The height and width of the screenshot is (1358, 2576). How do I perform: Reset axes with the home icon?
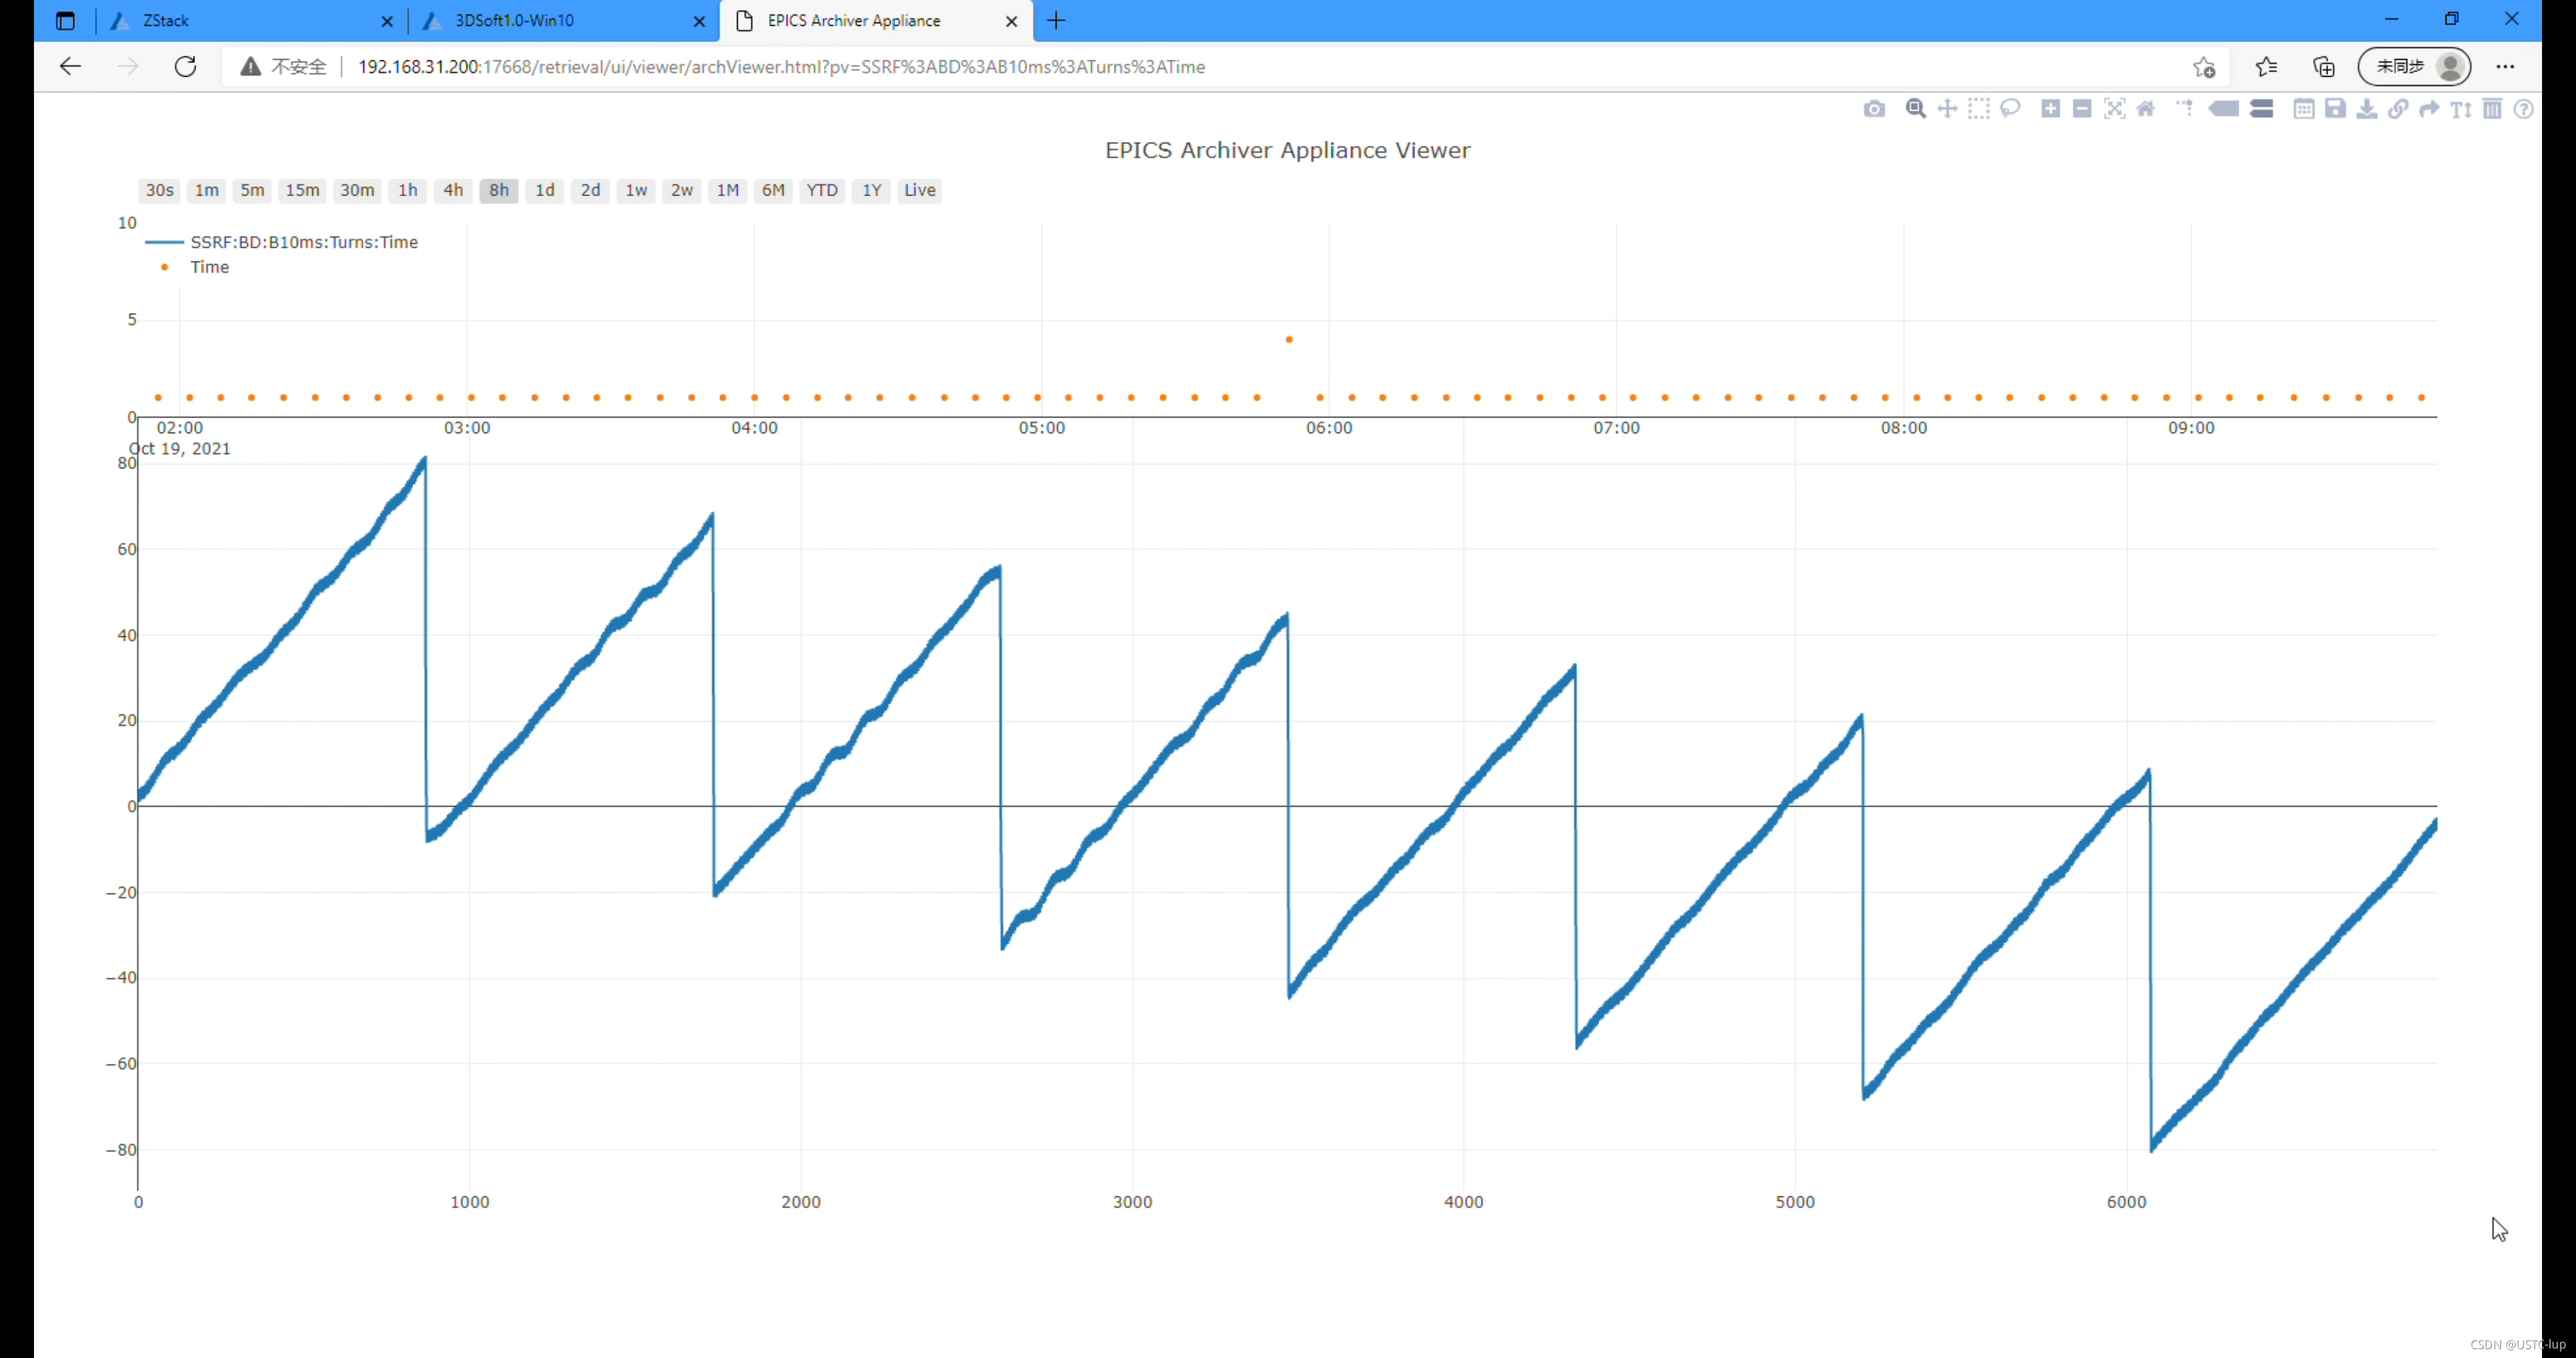pyautogui.click(x=2146, y=109)
